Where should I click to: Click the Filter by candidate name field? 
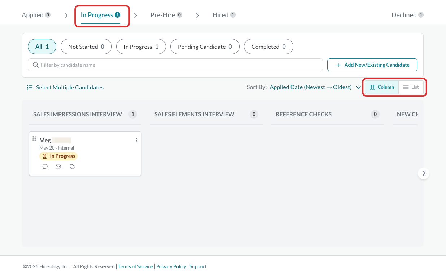175,65
